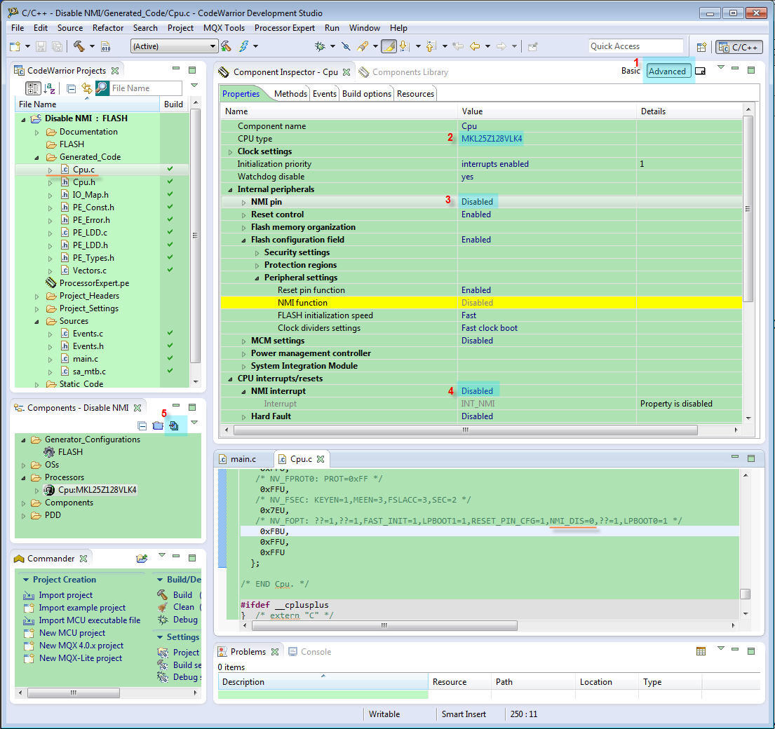The width and height of the screenshot is (775, 729).
Task: Switch to C/C++ perspective button
Action: tap(739, 47)
